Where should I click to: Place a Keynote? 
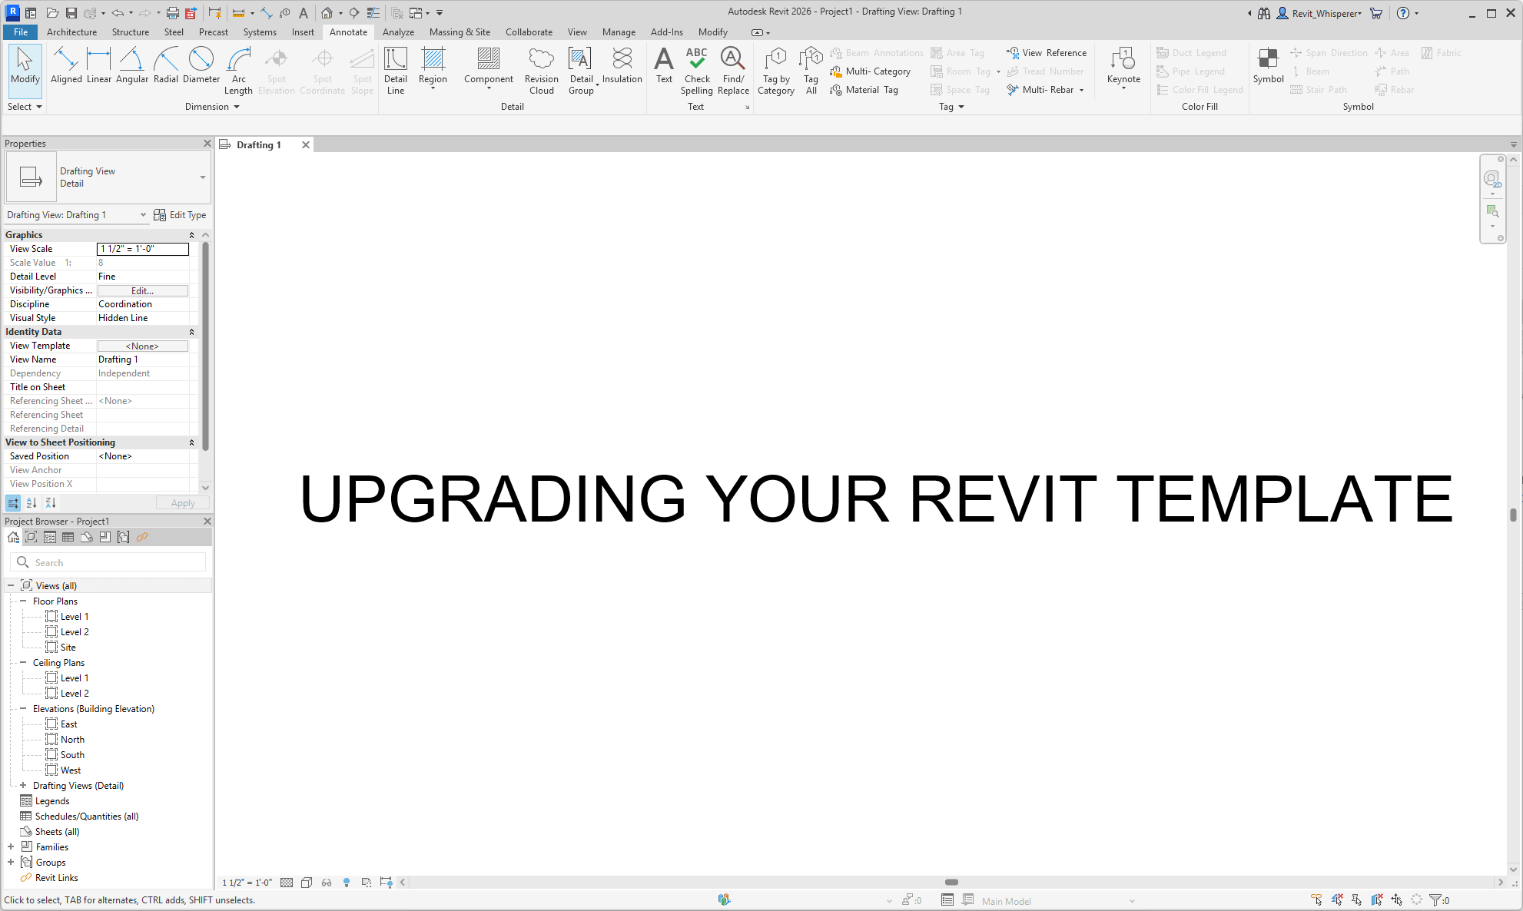pos(1123,69)
